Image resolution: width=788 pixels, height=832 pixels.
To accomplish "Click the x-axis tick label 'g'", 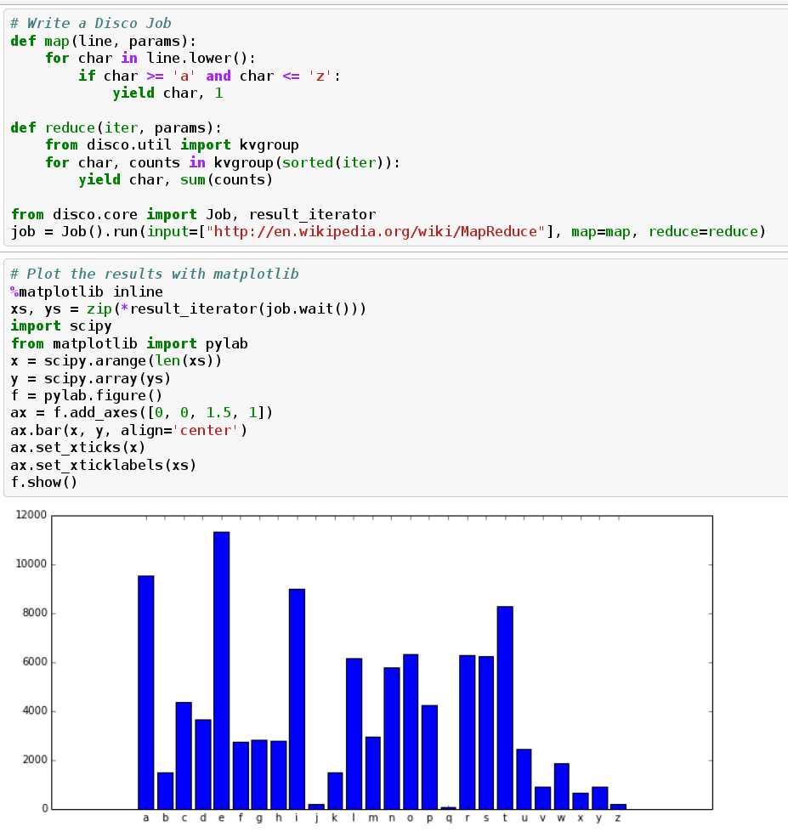I will 259,818.
